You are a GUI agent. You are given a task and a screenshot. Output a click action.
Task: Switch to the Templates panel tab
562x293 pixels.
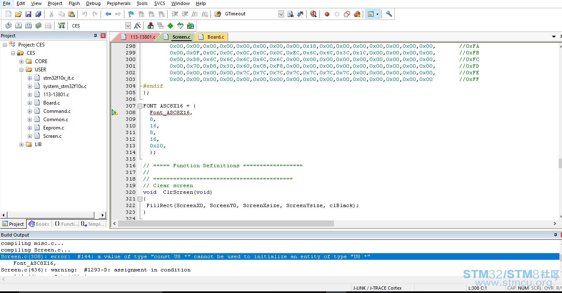point(93,224)
